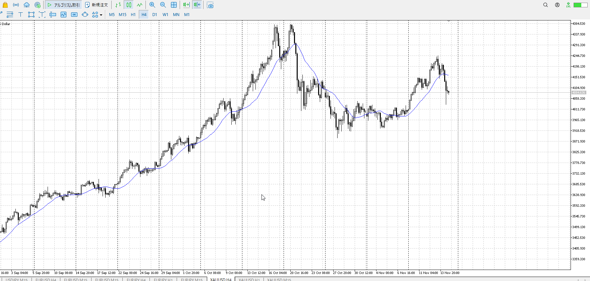
Task: Switch to the EURJPY H4 chart tab
Action: pyautogui.click(x=136, y=279)
